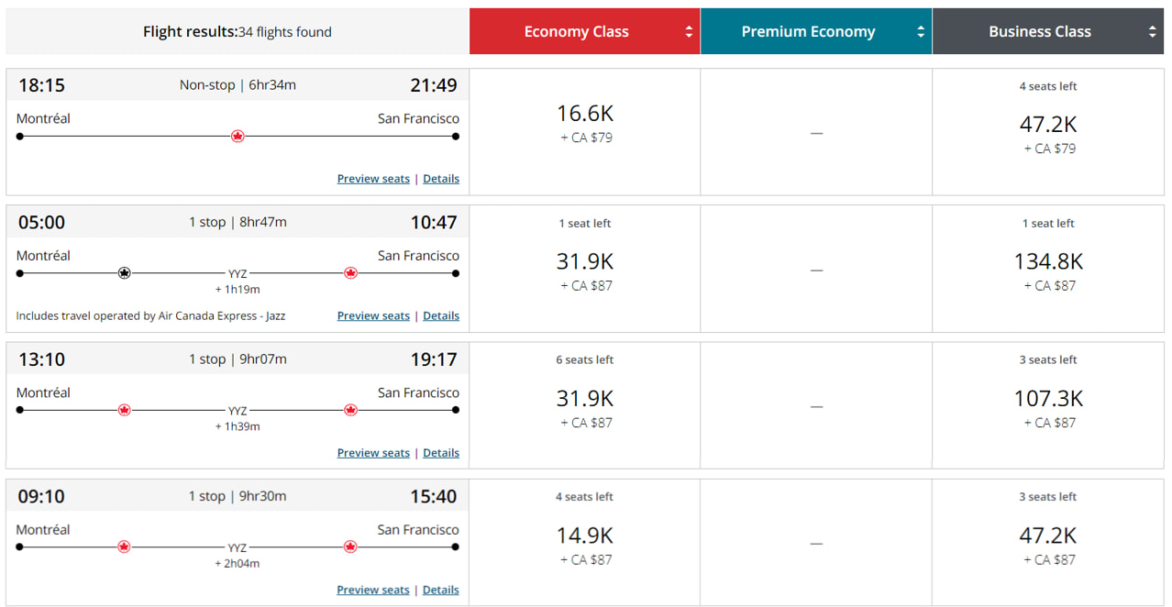1172x607 pixels.
Task: Click the Flight results header text
Action: point(237,31)
